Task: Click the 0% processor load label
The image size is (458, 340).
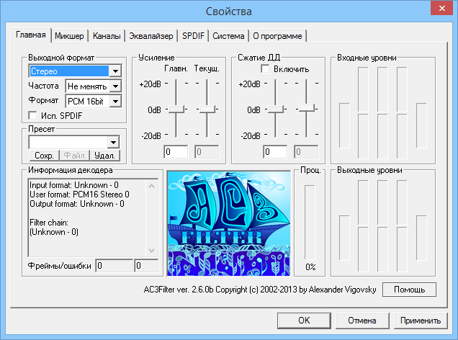Action: tap(310, 267)
